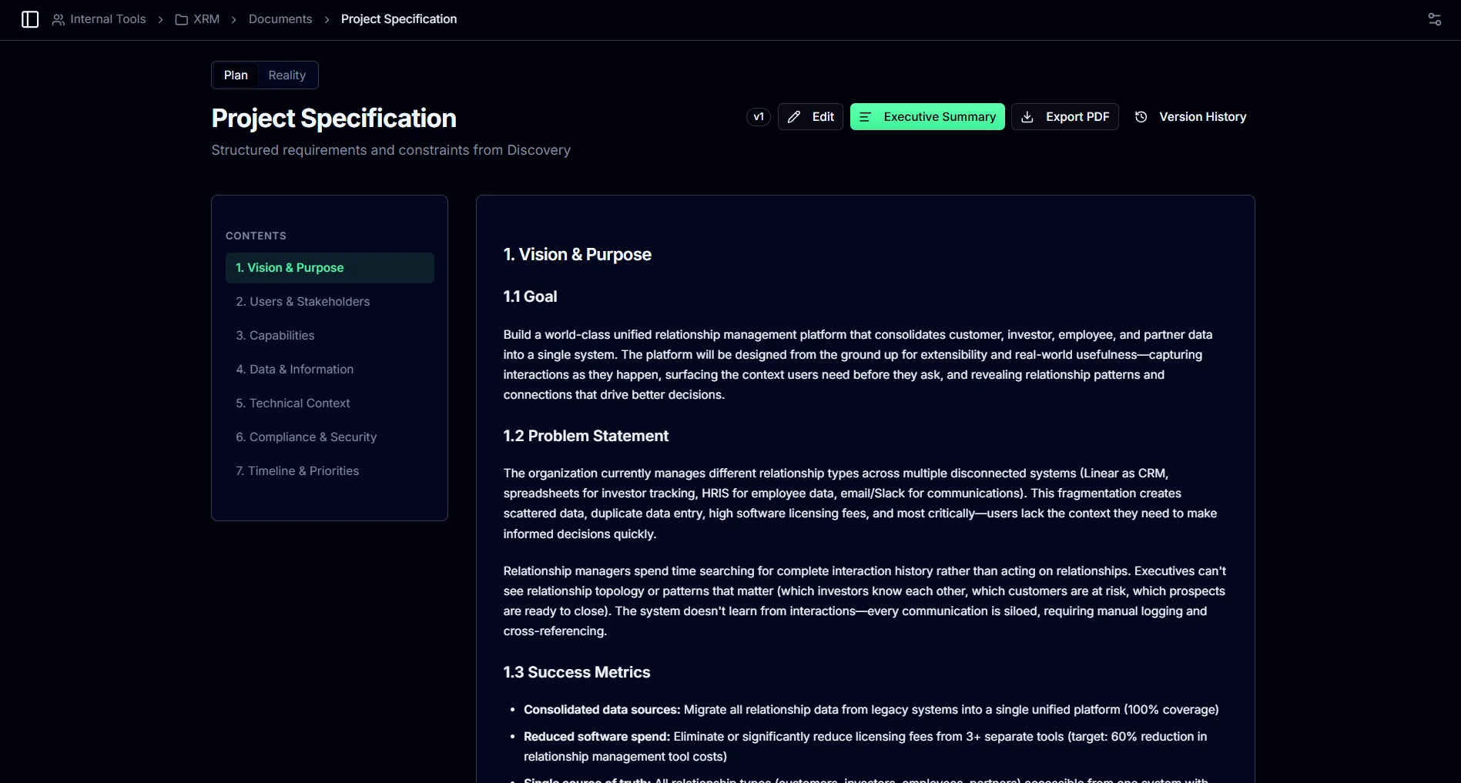Click the pencil icon on Edit
This screenshot has width=1461, height=783.
[x=794, y=117]
